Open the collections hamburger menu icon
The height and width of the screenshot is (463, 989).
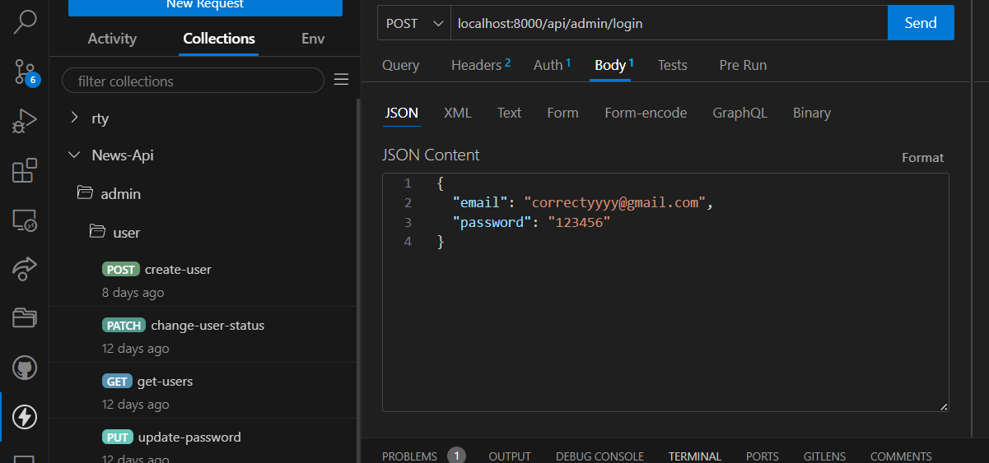[341, 80]
